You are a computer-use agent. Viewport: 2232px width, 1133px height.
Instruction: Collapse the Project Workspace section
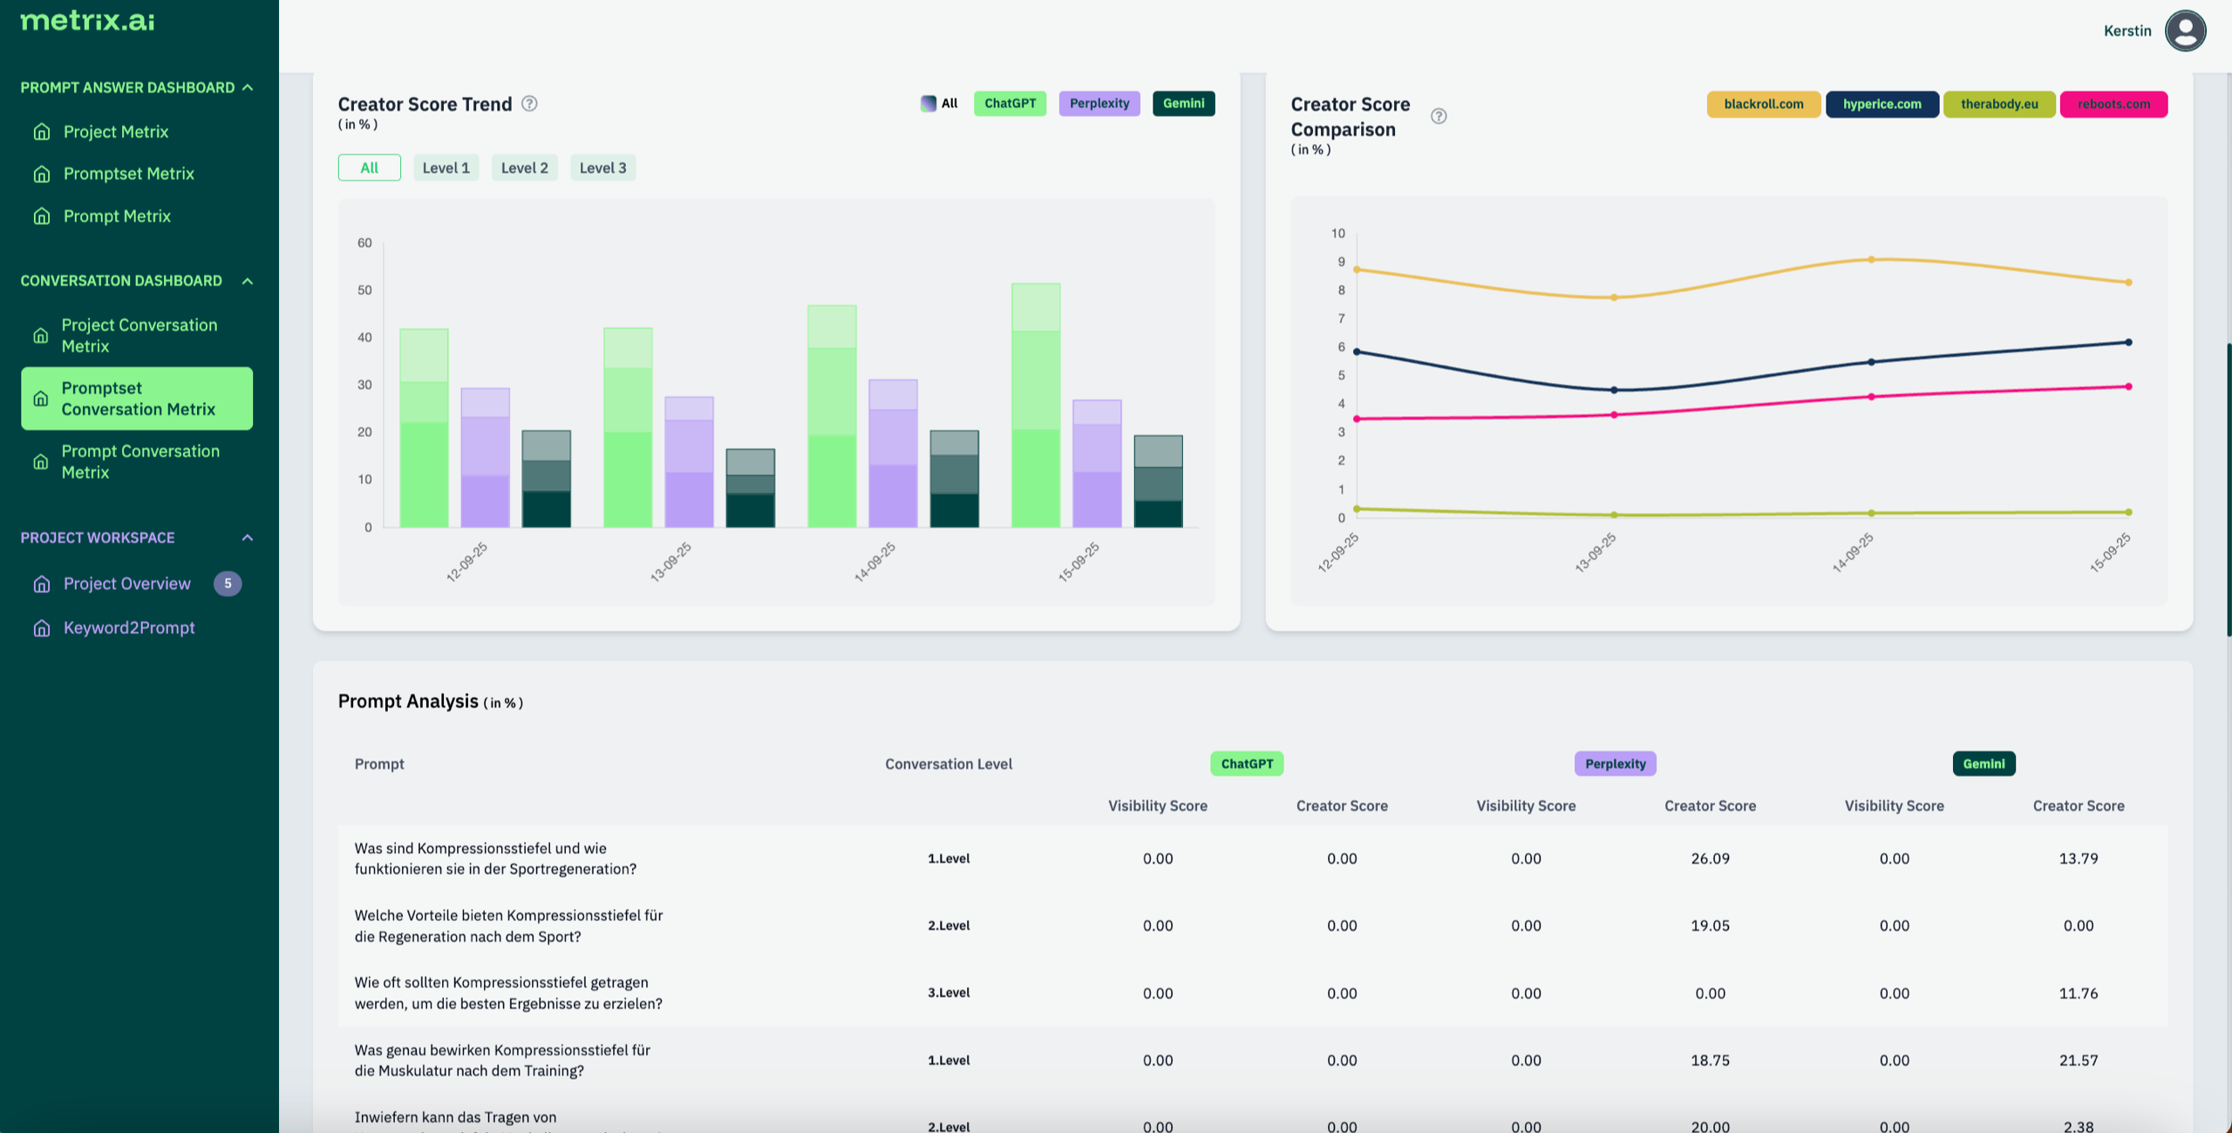(248, 537)
